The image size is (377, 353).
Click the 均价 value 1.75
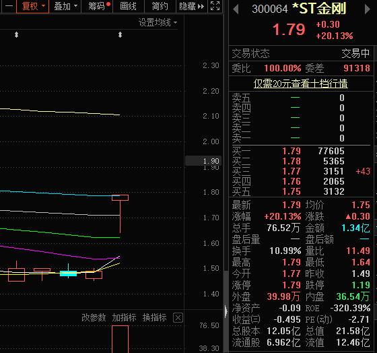(361, 205)
